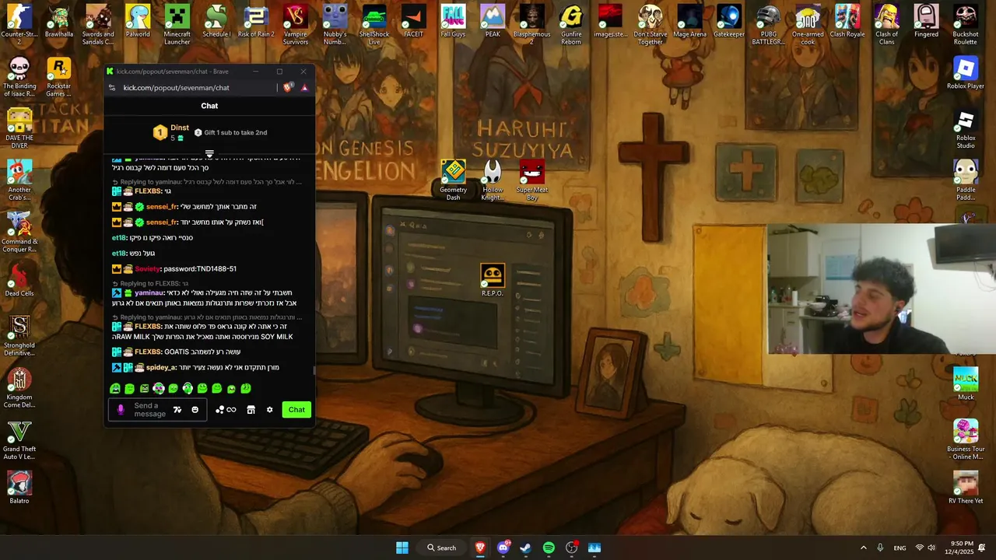Screen dimensions: 996x560
Task: Open volume control in system tray
Action: [x=931, y=548]
